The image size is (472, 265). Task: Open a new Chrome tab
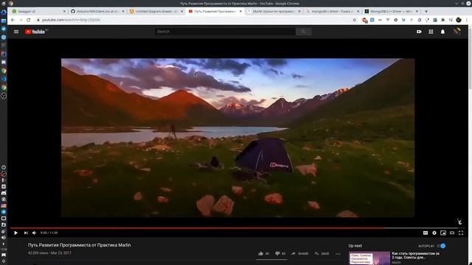click(426, 11)
